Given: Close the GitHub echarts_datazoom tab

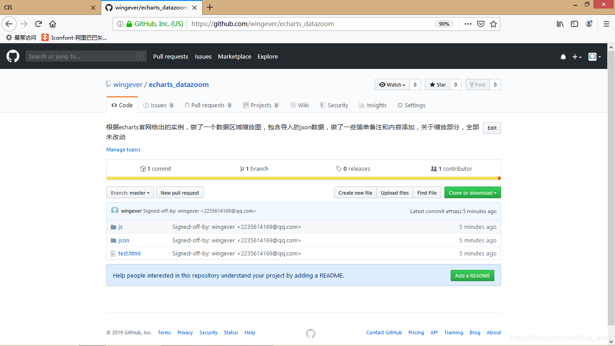Looking at the screenshot, I should pyautogui.click(x=195, y=8).
